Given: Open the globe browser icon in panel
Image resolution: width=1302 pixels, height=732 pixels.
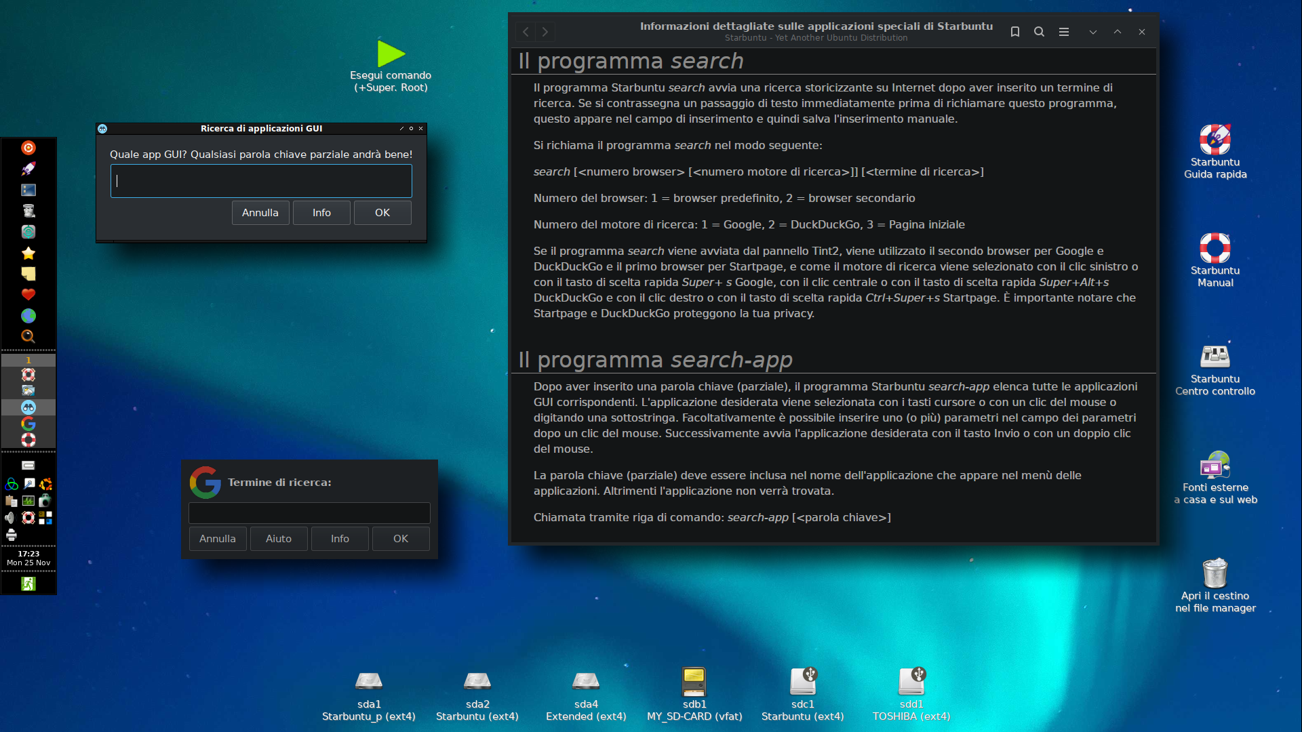Looking at the screenshot, I should click(28, 316).
